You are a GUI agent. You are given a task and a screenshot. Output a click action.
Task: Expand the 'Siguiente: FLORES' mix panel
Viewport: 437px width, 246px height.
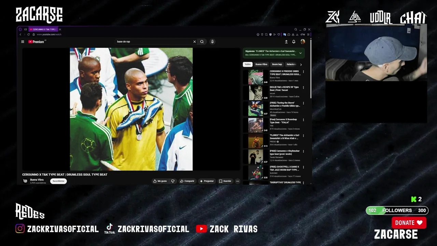point(300,53)
